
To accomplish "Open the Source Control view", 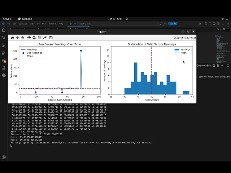I will tap(4, 45).
